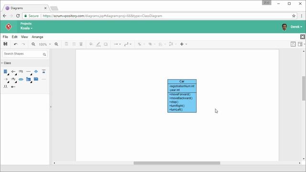Open the Koala project dropdown
Image resolution: width=306 pixels, height=172 pixels.
pyautogui.click(x=26, y=28)
